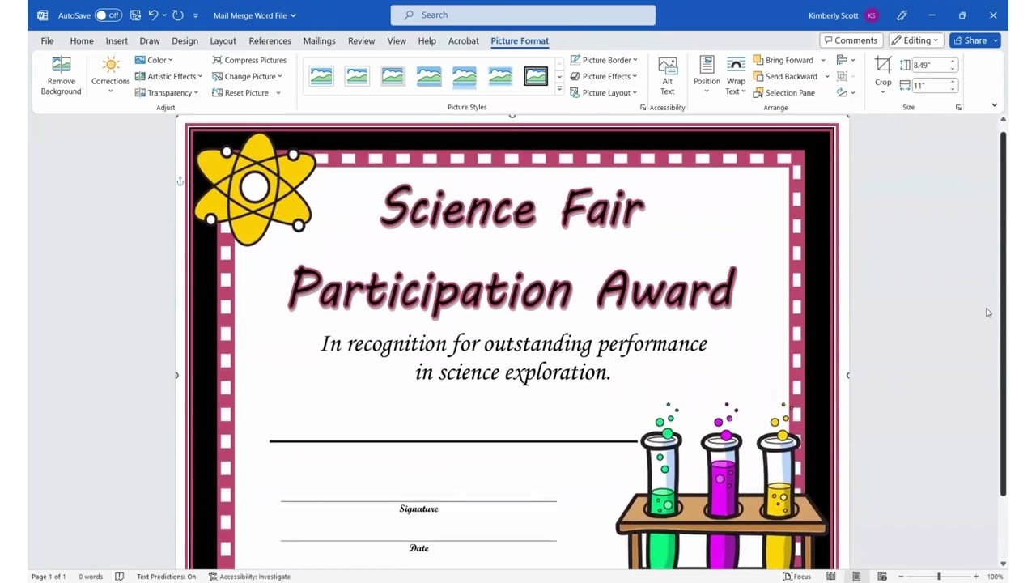1036x583 pixels.
Task: Toggle the AutoSave switch
Action: click(108, 15)
